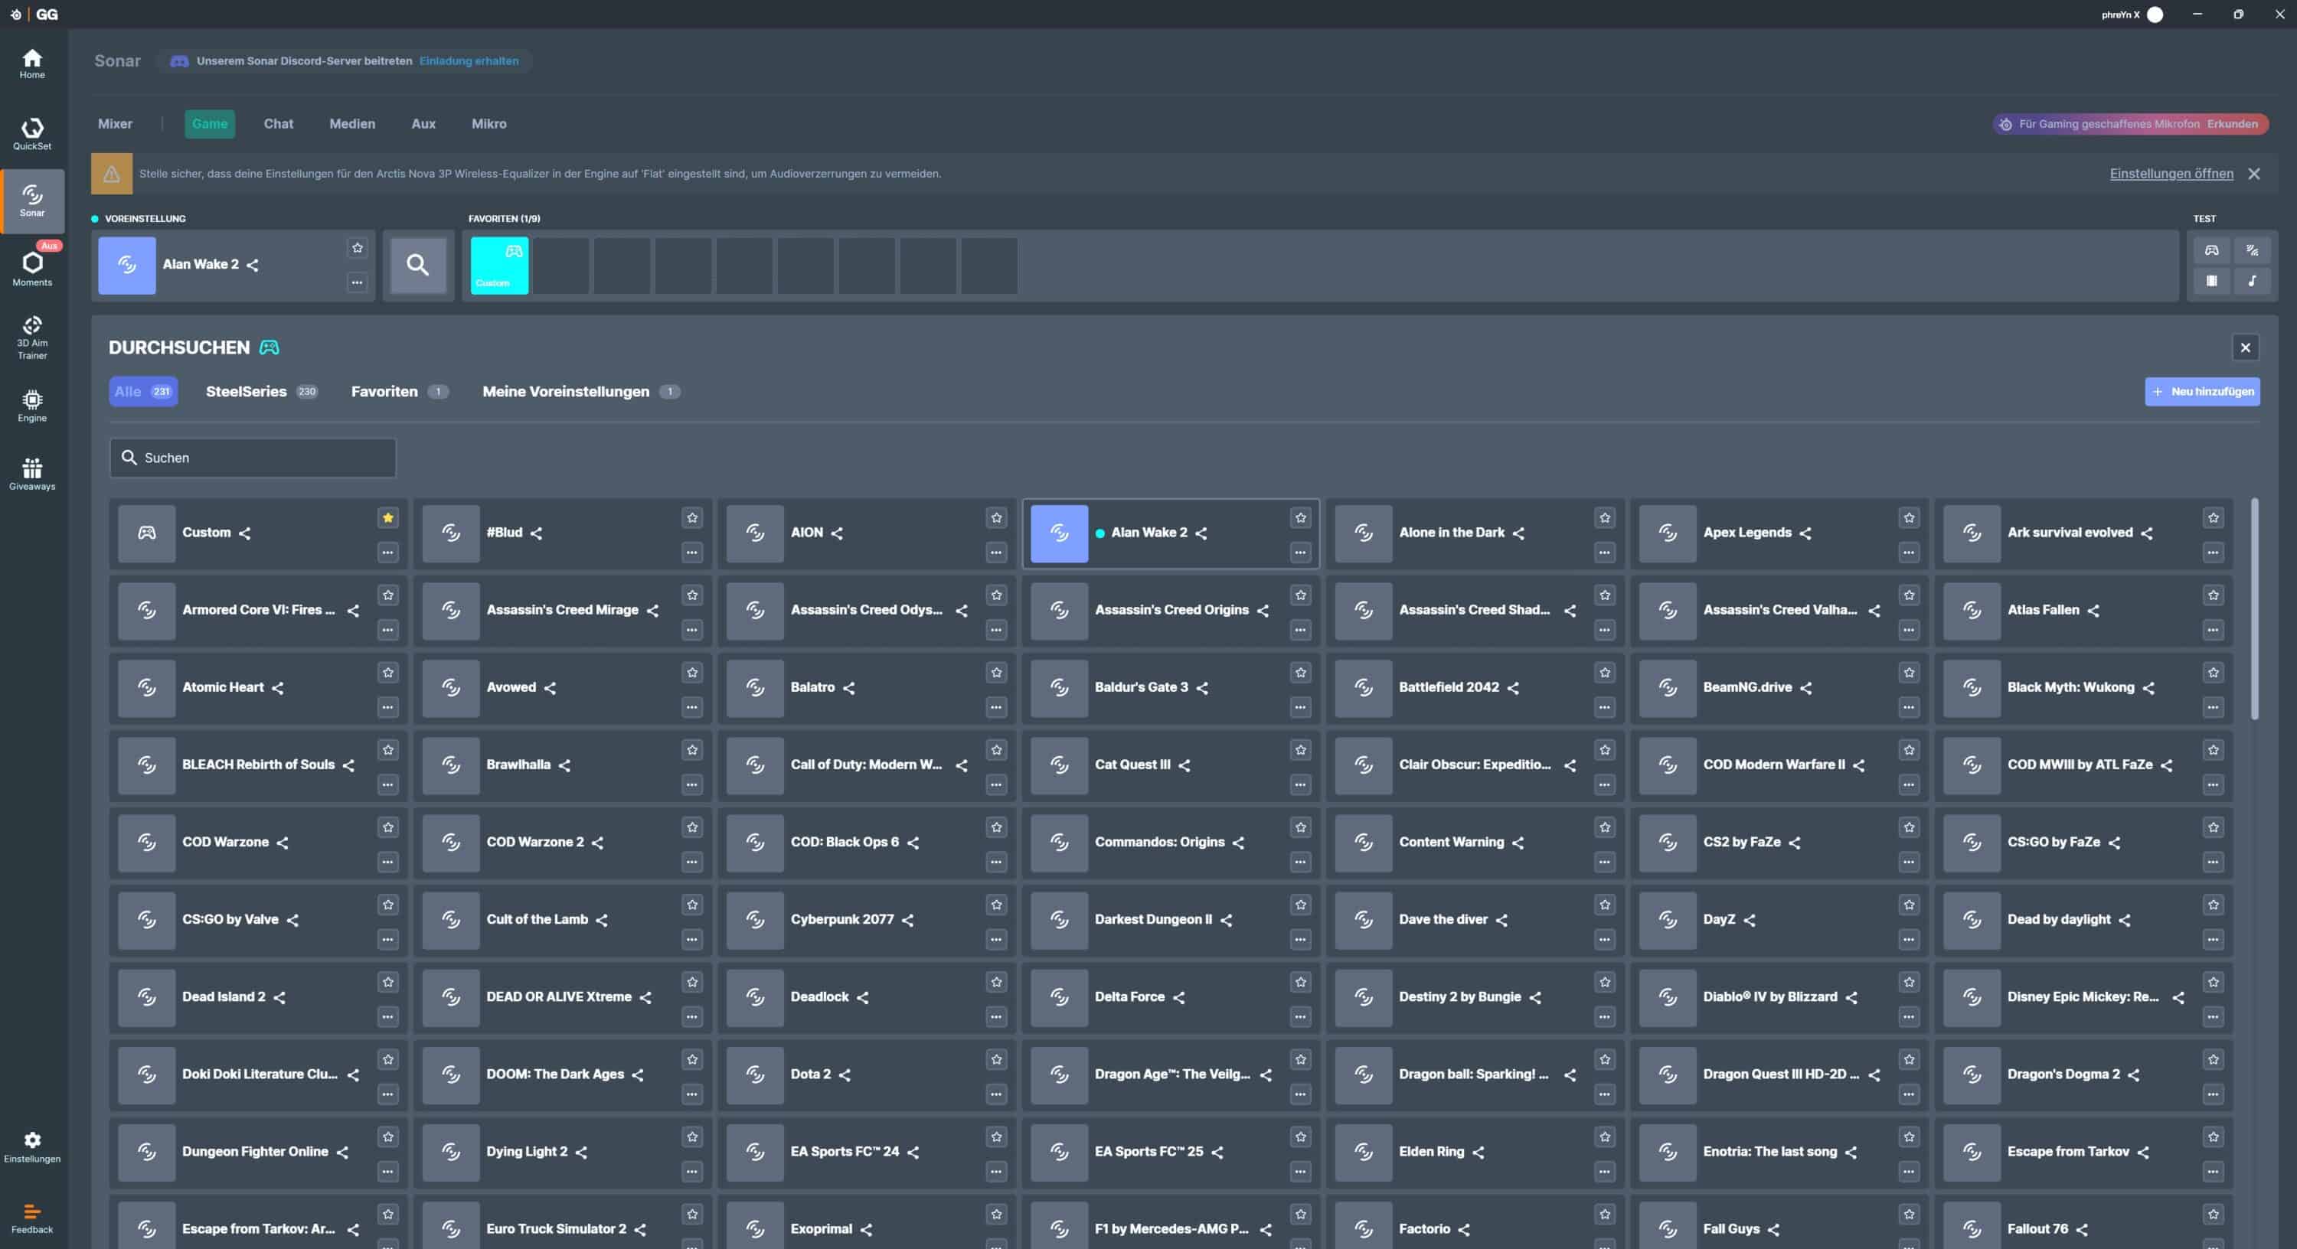
Task: Click the Suchen search field
Action: [253, 458]
